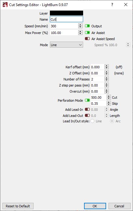Enable the Add Lead-In switch
The width and height of the screenshot is (133, 211).
(x=87, y=109)
